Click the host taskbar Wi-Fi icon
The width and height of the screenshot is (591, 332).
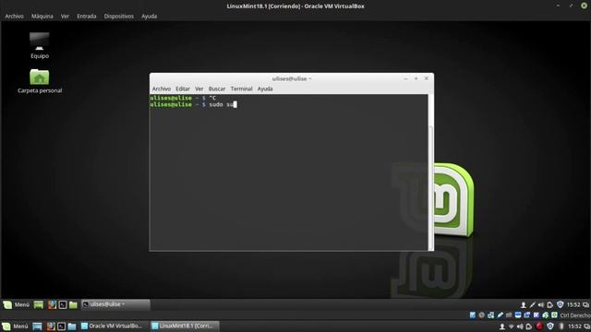tap(512, 326)
